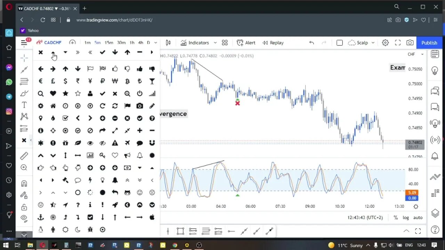Click the browser address bar URL
Screen dimensions: 445x250
click(x=114, y=20)
